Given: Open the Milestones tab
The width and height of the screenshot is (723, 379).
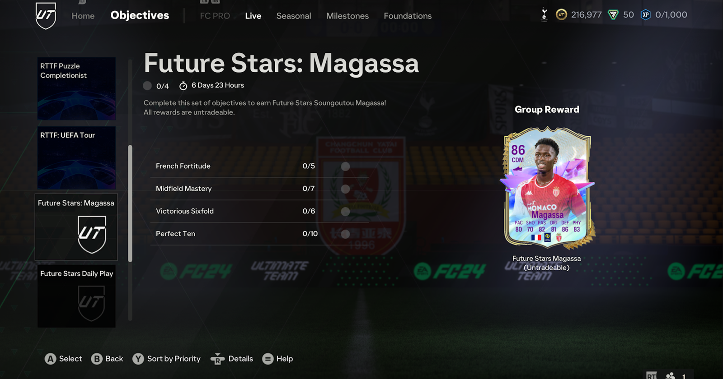Looking at the screenshot, I should 347,16.
